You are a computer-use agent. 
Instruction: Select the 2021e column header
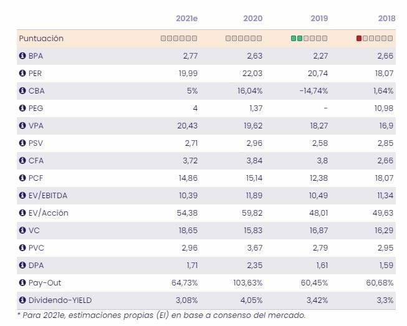click(185, 19)
